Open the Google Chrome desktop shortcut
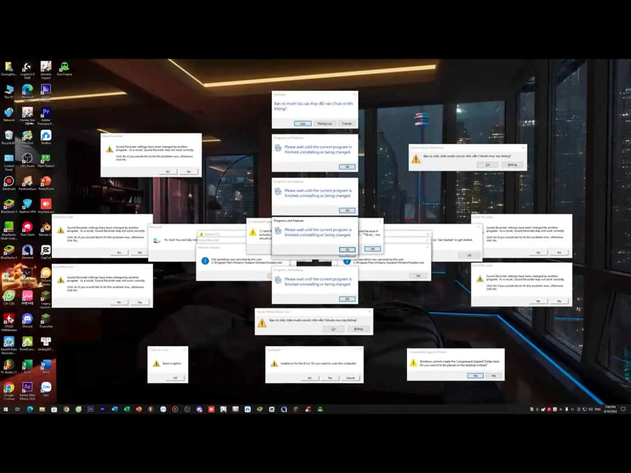The width and height of the screenshot is (631, 473). pyautogui.click(x=9, y=391)
